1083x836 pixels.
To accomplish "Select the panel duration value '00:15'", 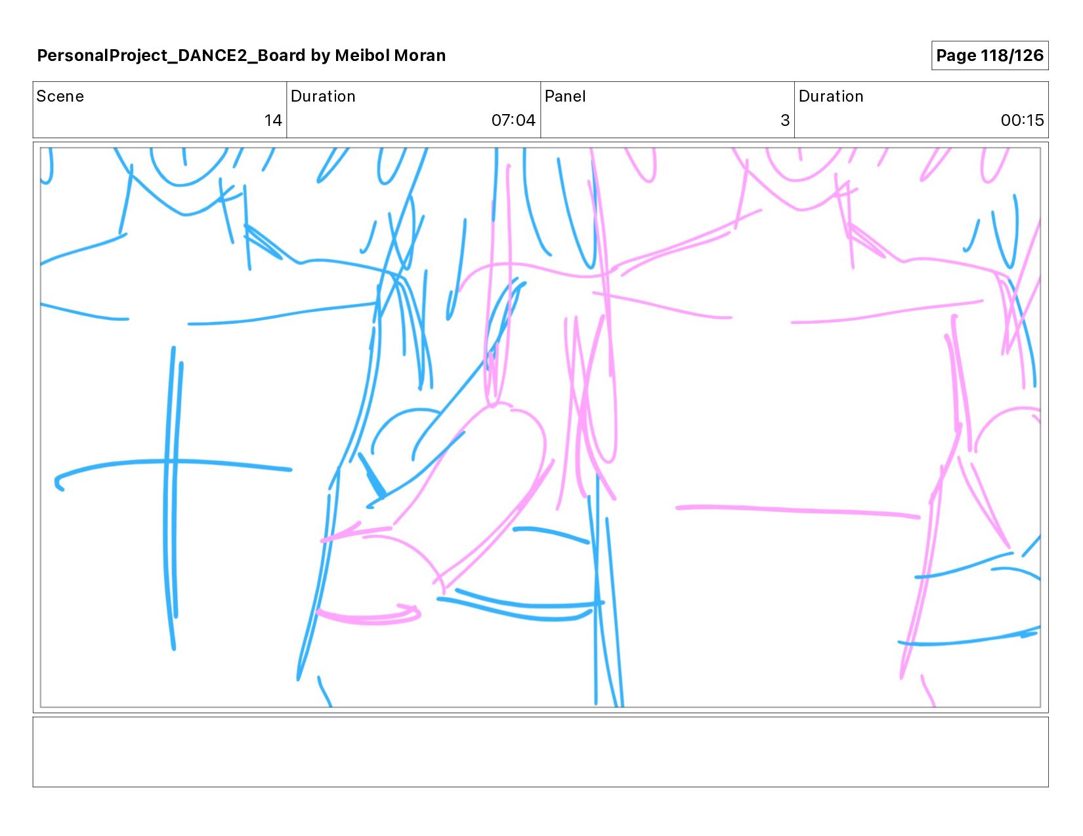I will [1022, 121].
